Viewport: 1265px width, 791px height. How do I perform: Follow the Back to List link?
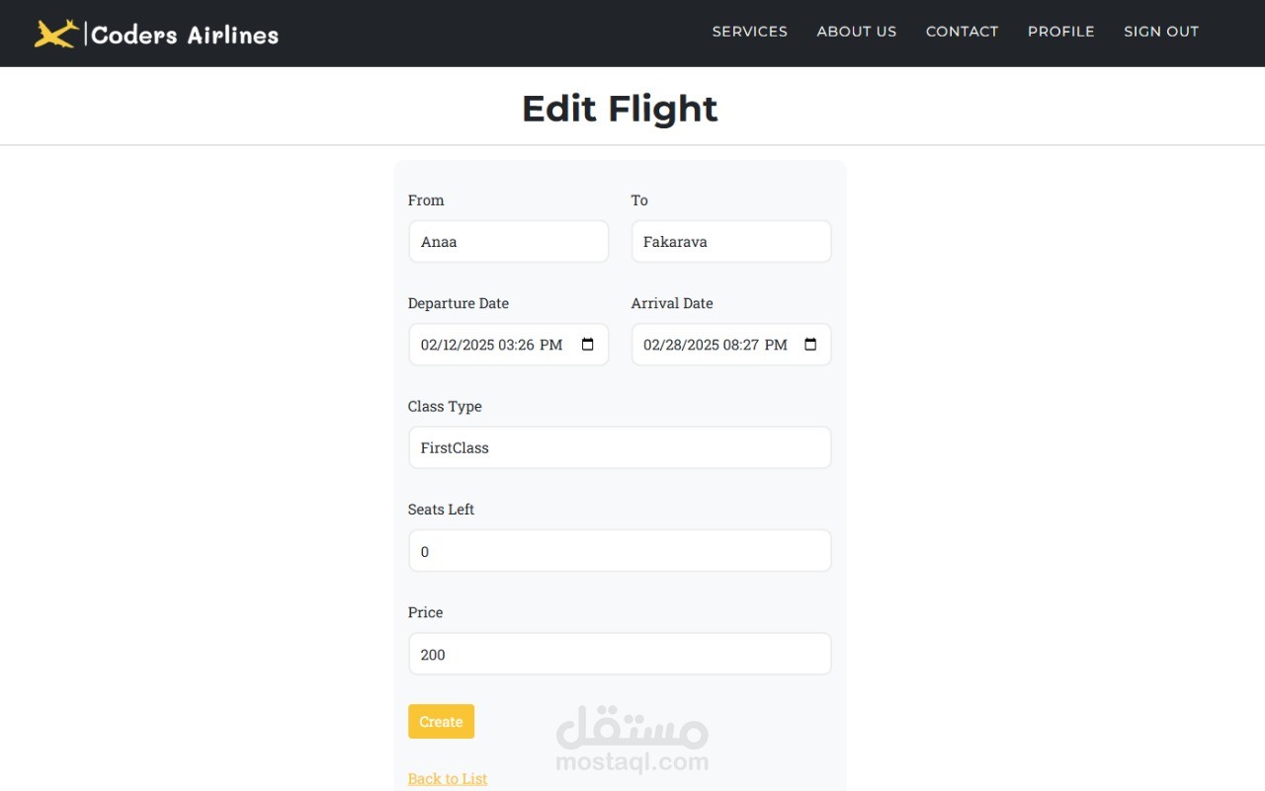point(448,778)
